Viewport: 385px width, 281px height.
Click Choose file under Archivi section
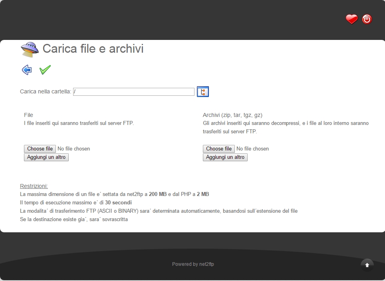coord(219,149)
